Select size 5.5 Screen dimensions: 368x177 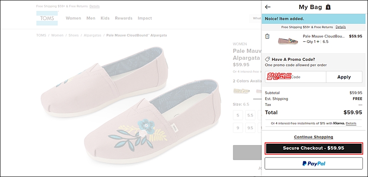tap(250, 115)
